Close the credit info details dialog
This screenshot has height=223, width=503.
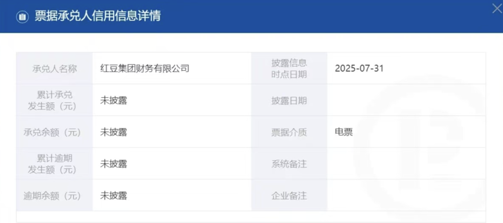[x=497, y=9]
